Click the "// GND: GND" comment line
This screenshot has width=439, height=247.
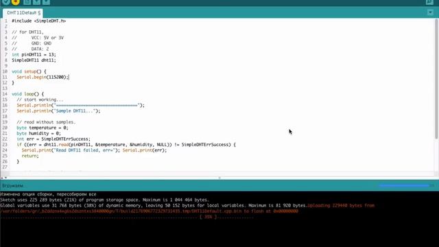point(32,43)
